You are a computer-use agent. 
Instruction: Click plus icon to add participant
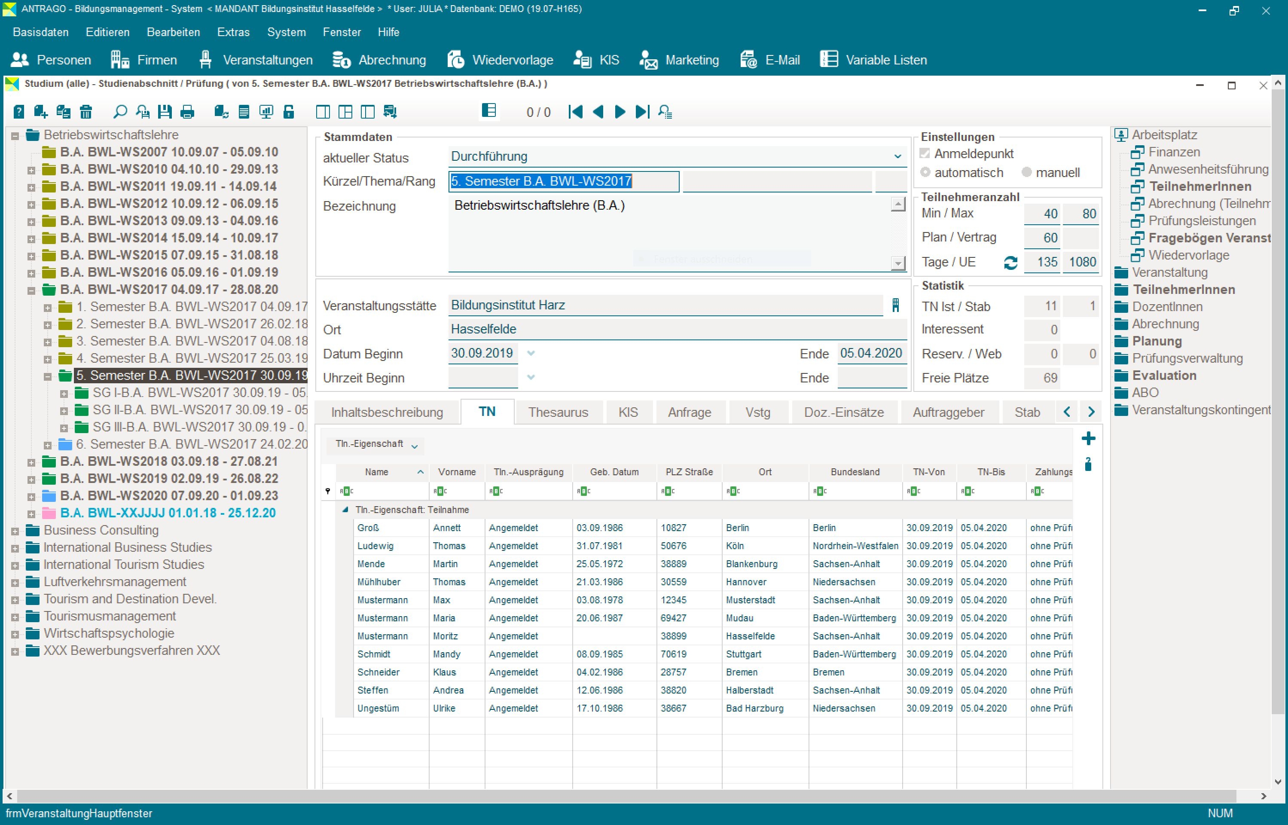(1088, 439)
